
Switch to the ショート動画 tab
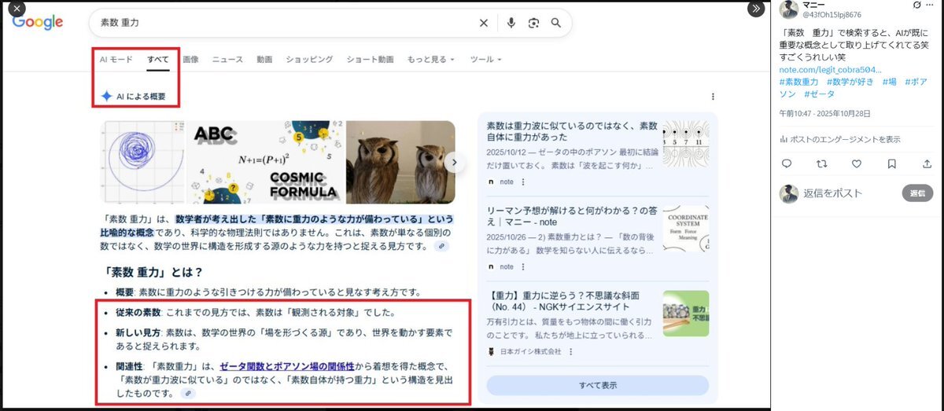[x=370, y=60]
